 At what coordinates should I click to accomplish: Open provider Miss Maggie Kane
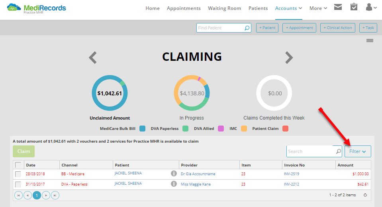196,184
